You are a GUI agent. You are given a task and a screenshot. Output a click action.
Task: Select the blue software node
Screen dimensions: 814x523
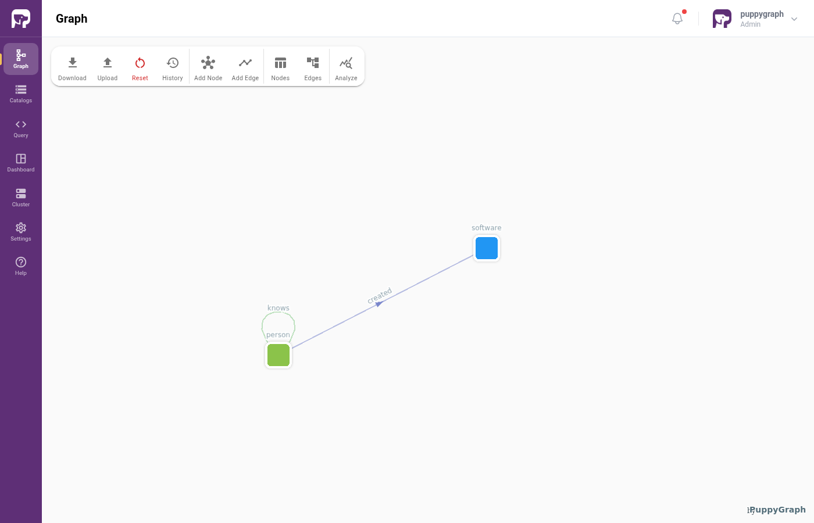point(487,248)
